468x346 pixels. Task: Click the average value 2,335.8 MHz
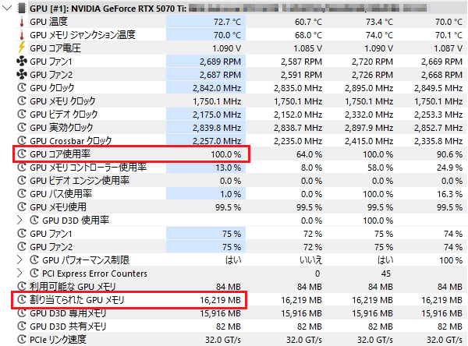tap(438, 141)
